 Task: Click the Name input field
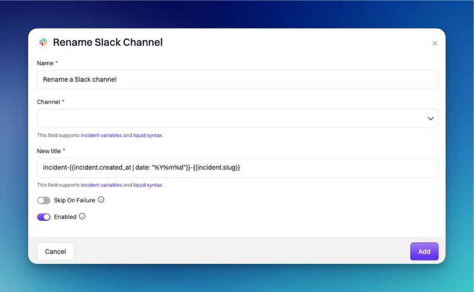tap(238, 80)
